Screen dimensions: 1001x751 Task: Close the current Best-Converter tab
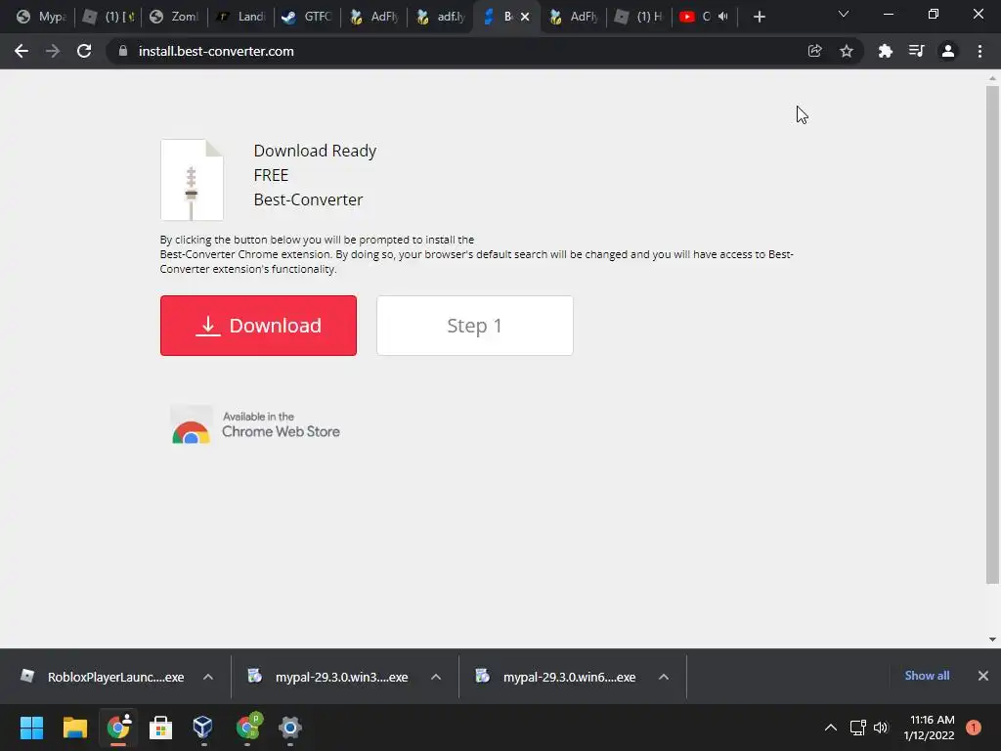click(525, 17)
